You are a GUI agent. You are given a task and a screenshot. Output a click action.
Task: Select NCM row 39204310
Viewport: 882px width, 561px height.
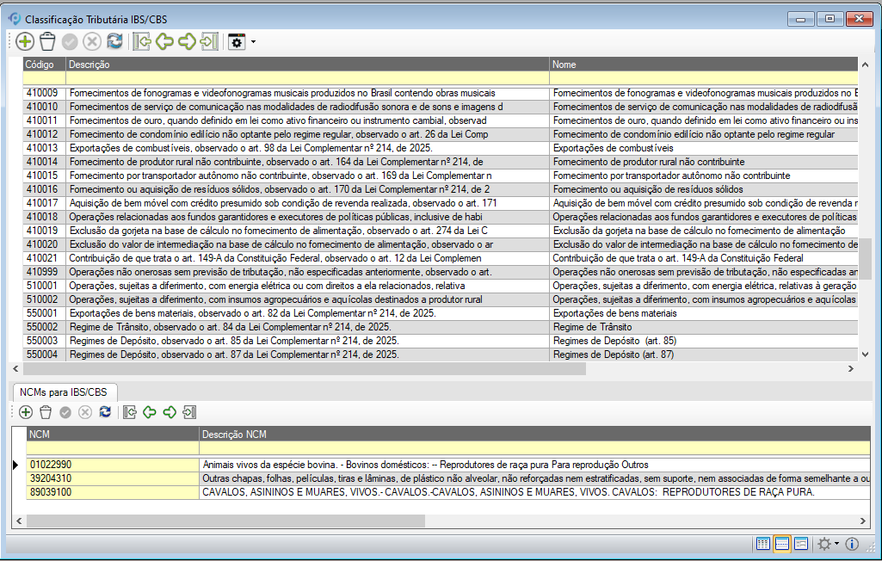coord(448,478)
